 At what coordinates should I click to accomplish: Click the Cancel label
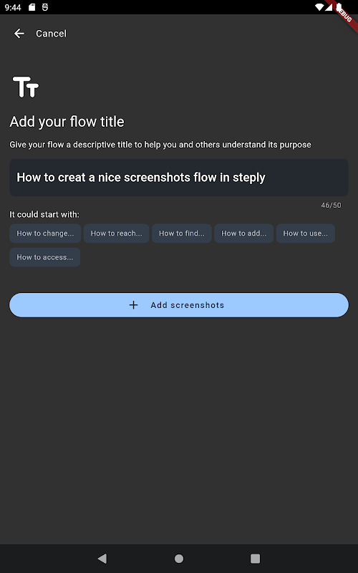point(51,34)
